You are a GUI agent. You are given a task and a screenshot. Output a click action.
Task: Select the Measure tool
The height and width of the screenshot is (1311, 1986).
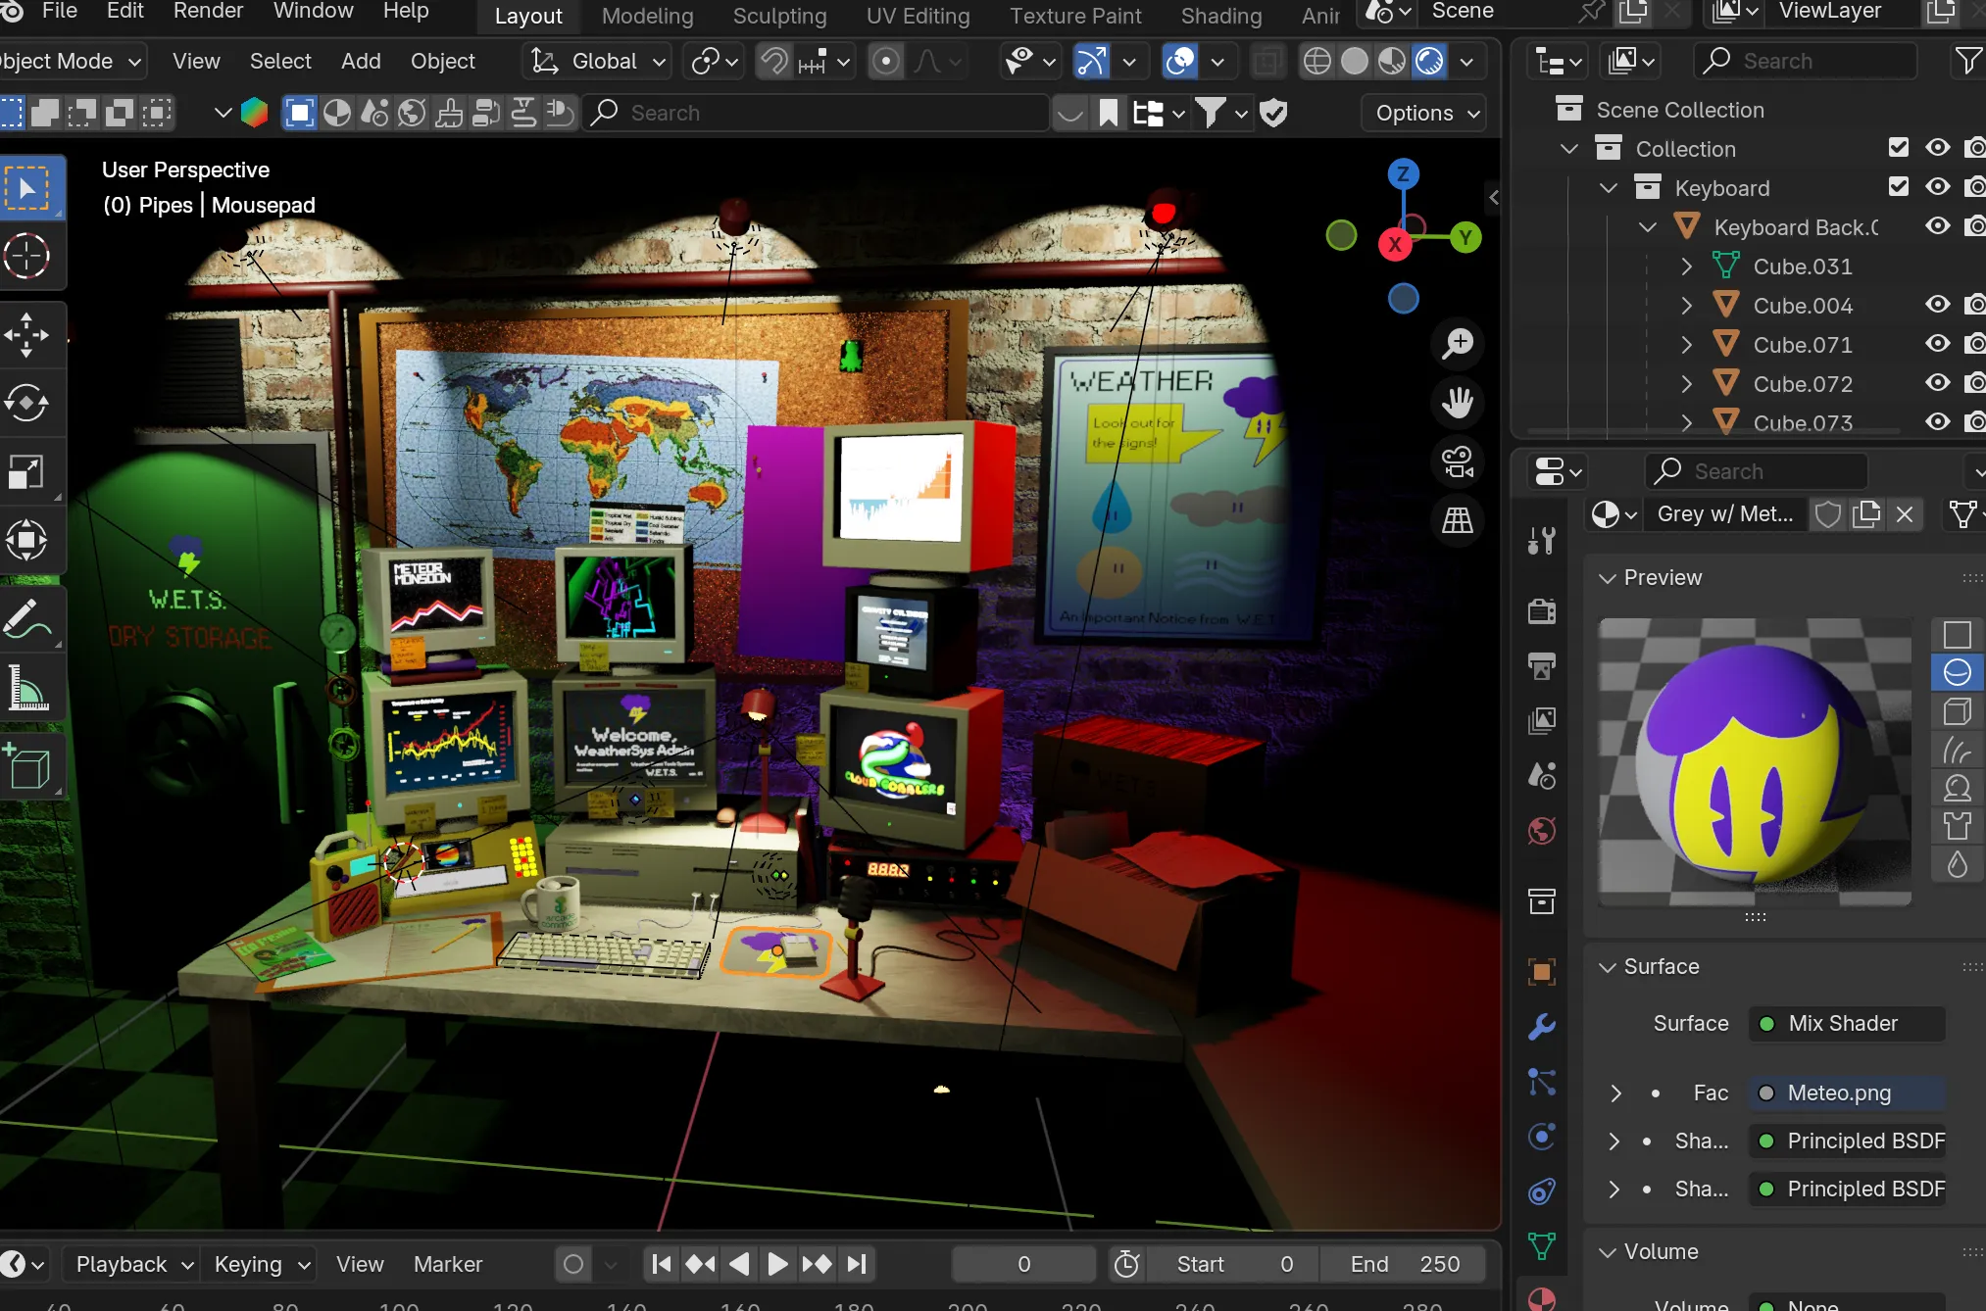[x=26, y=689]
